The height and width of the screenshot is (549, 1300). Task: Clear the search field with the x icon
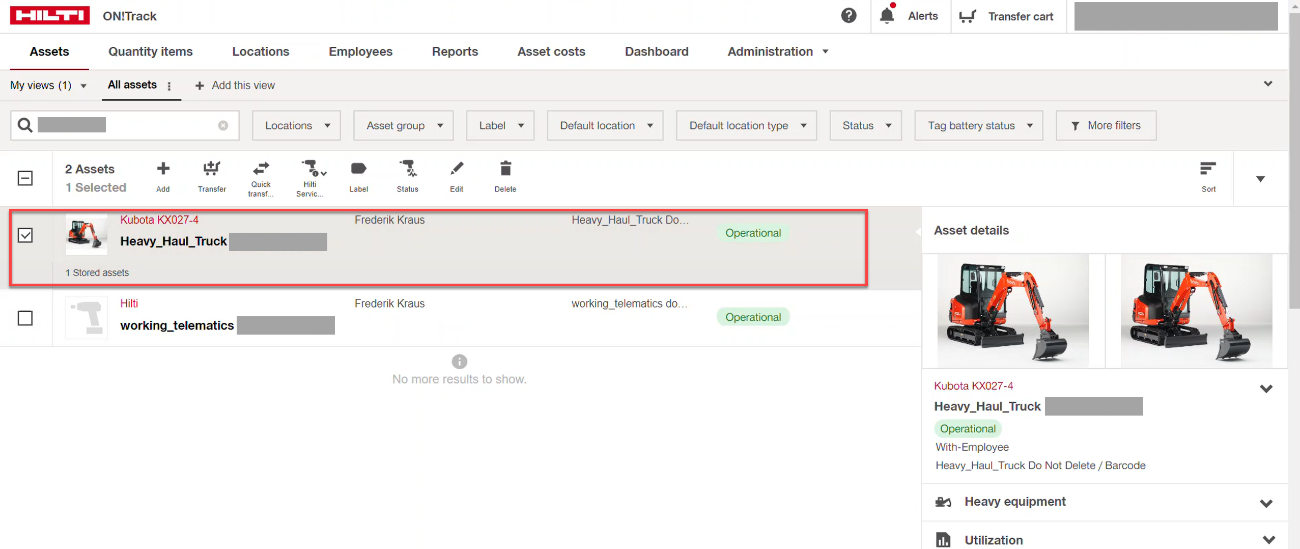point(223,125)
